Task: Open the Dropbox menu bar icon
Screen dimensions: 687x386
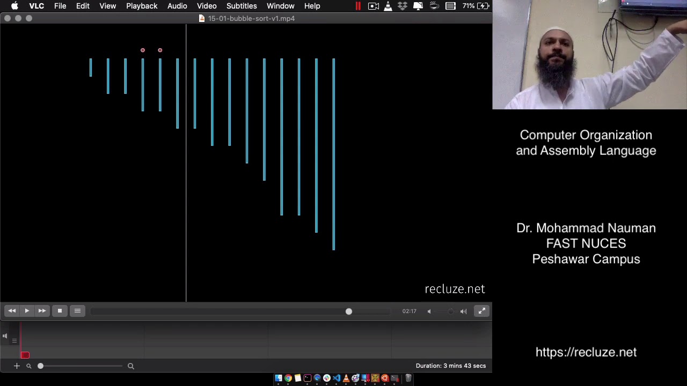Action: pos(403,6)
